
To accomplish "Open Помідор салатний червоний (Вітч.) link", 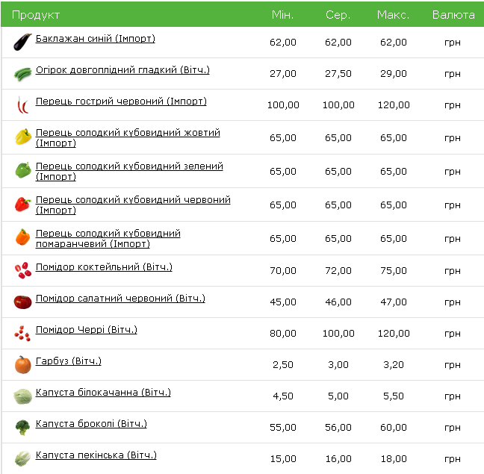I will tap(120, 299).
